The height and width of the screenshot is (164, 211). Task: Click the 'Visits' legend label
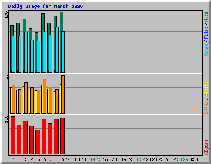[206, 89]
